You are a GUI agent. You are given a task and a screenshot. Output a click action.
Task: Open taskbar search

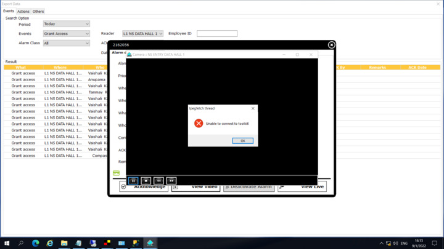coord(21,243)
